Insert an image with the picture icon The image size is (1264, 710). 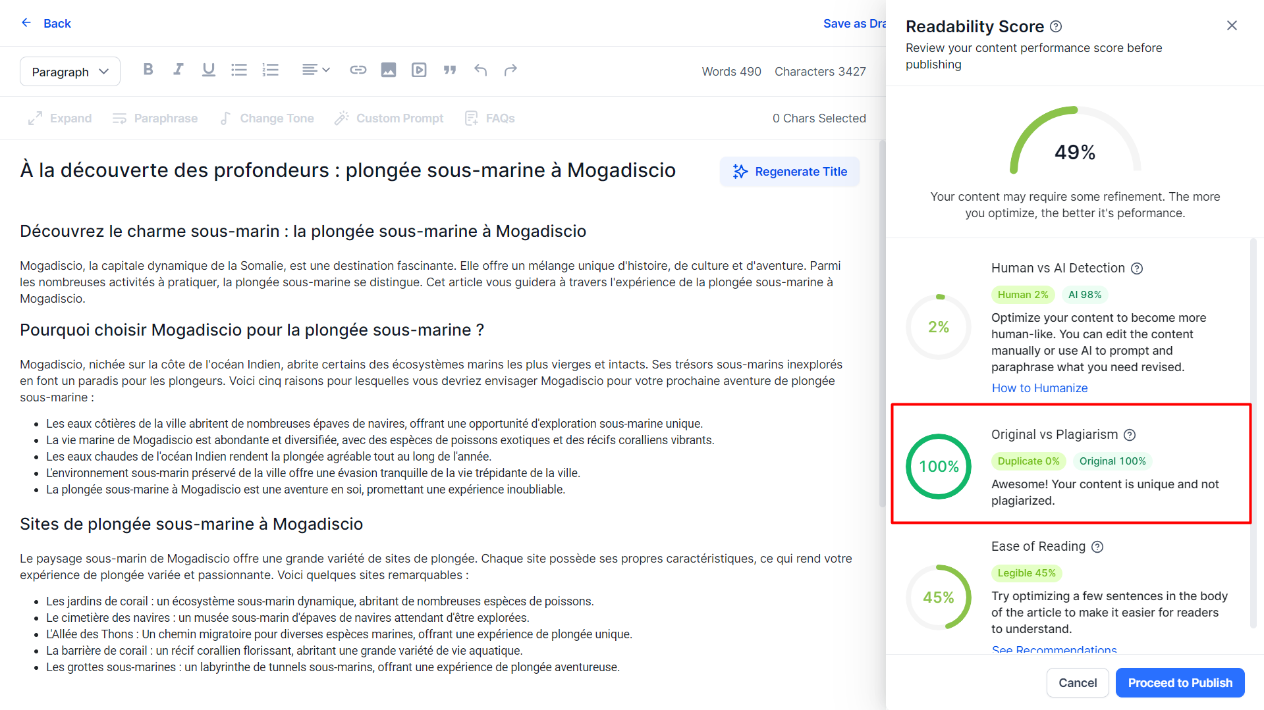[389, 70]
